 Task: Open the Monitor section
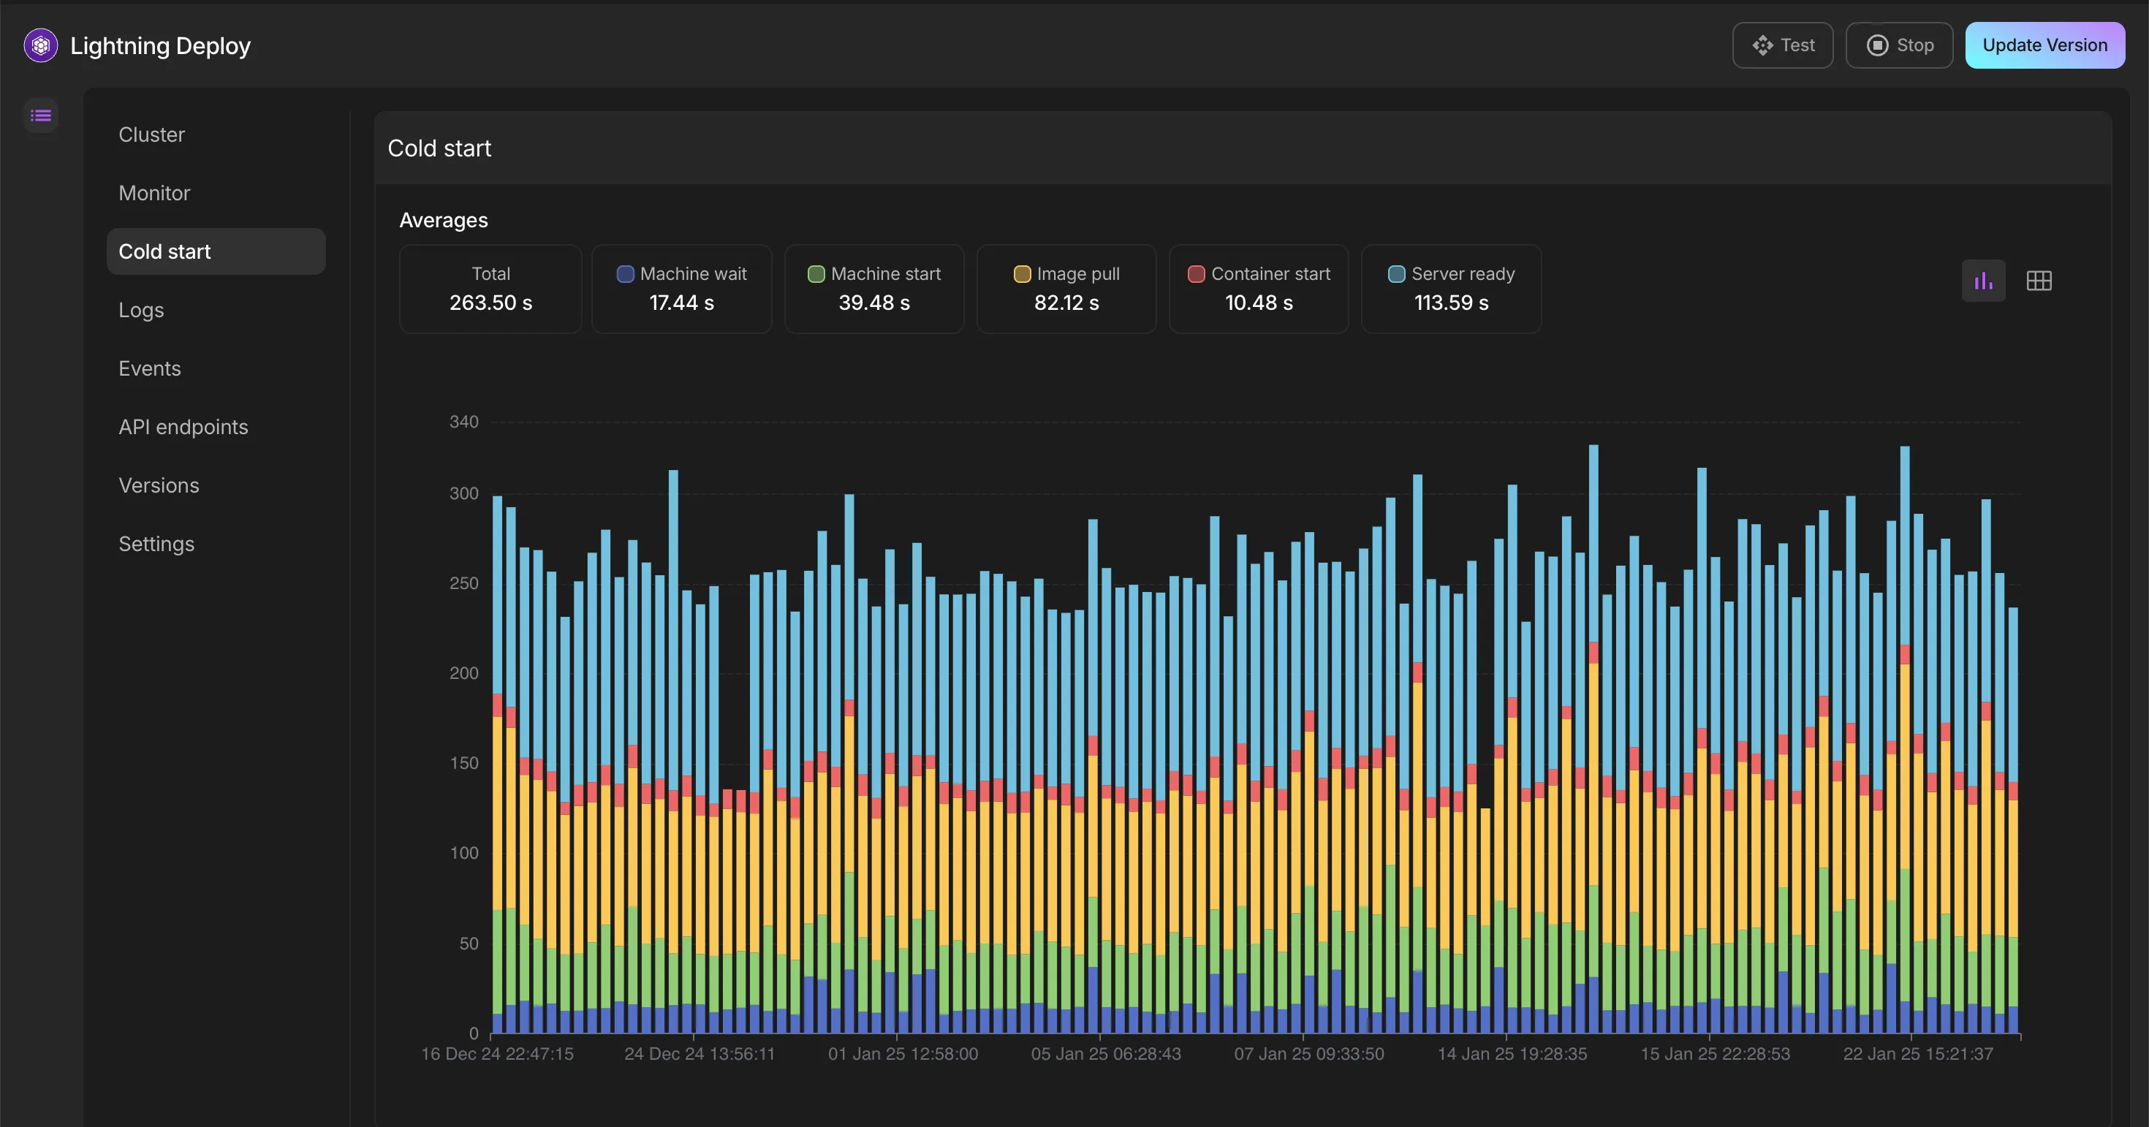click(216, 193)
